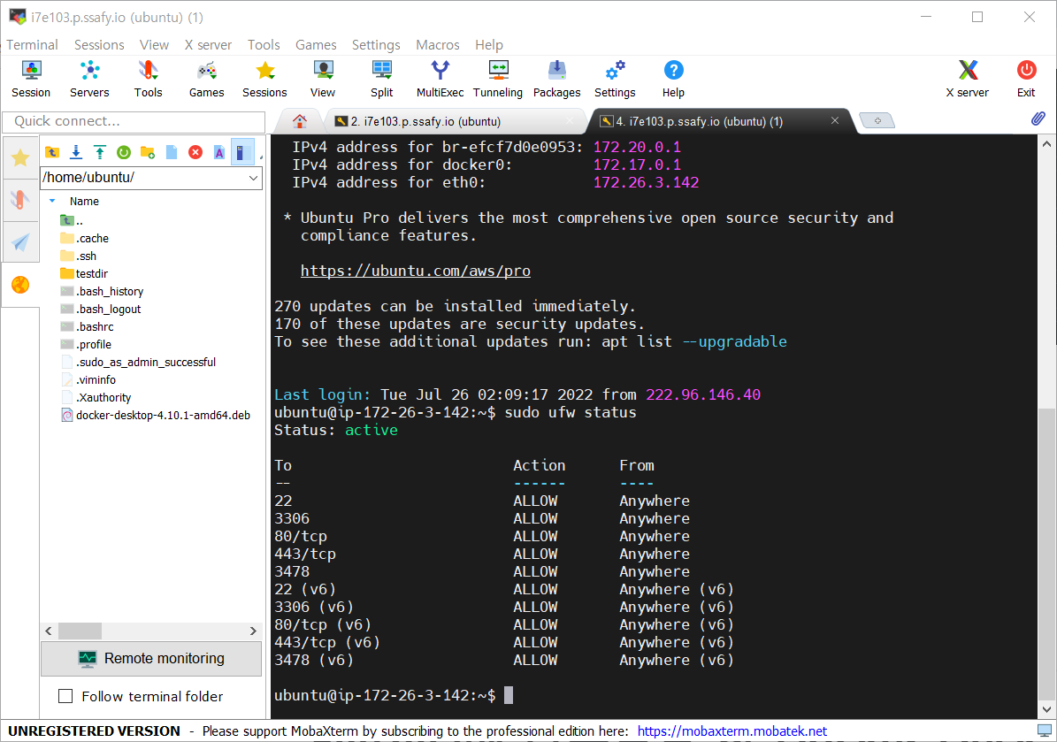Image resolution: width=1057 pixels, height=742 pixels.
Task: Upload a file via the SFTP toolbar
Action: [100, 152]
